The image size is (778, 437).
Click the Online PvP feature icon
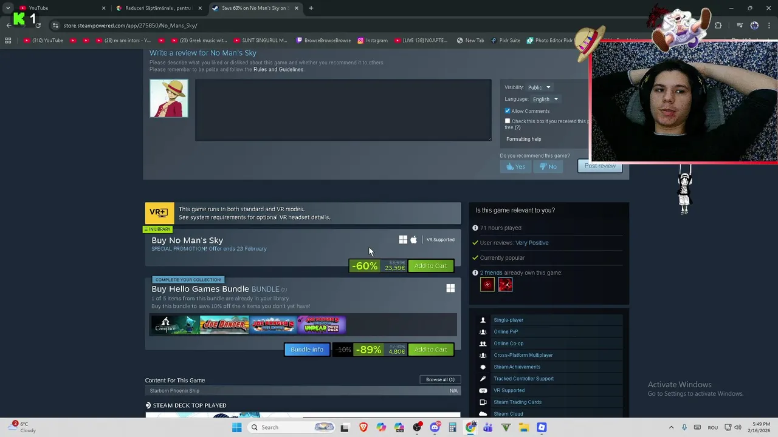pyautogui.click(x=483, y=332)
